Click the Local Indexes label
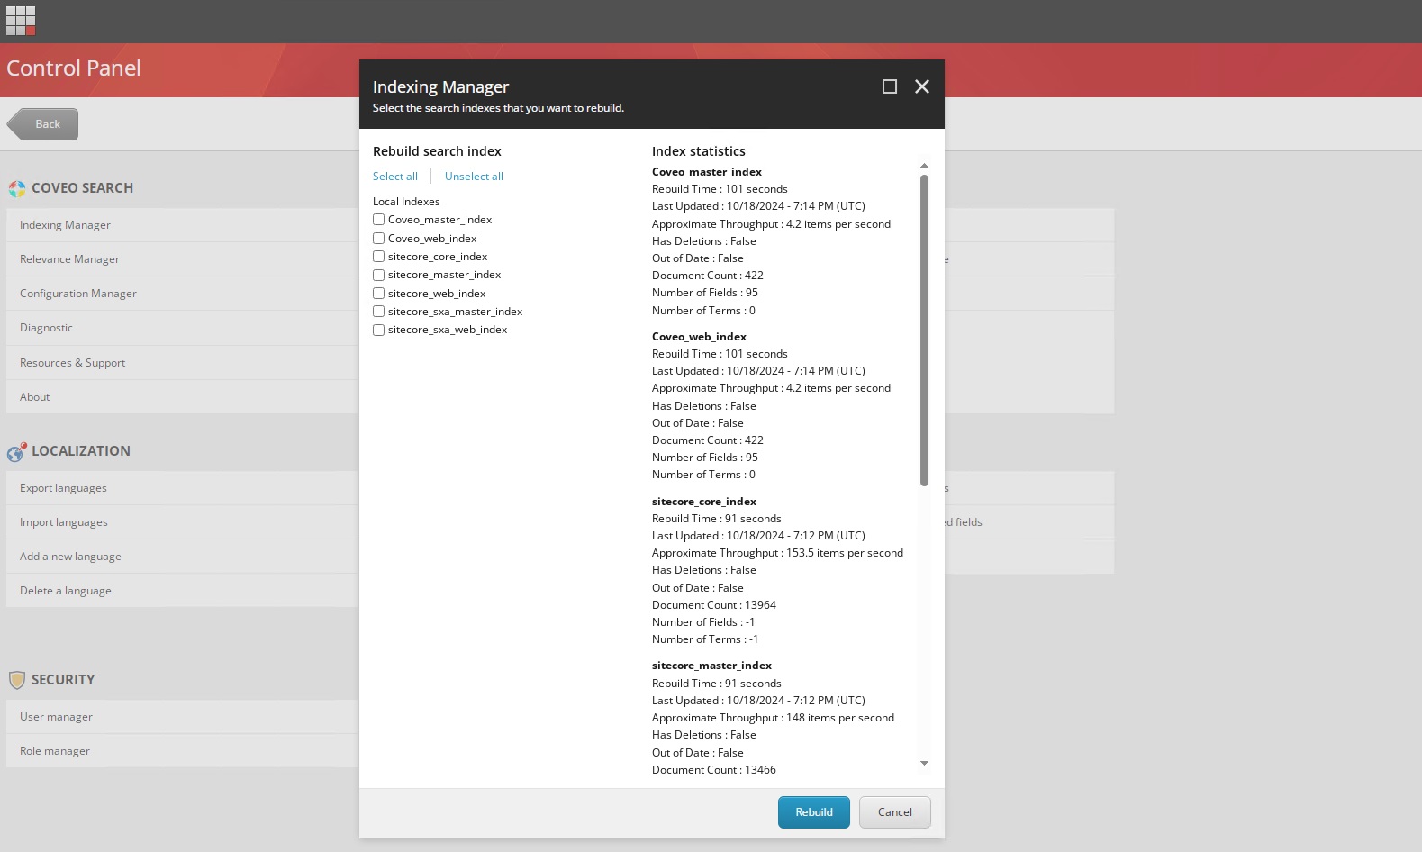 (x=406, y=202)
